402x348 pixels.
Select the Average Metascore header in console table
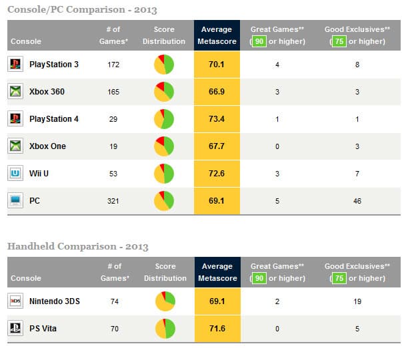pyautogui.click(x=216, y=35)
